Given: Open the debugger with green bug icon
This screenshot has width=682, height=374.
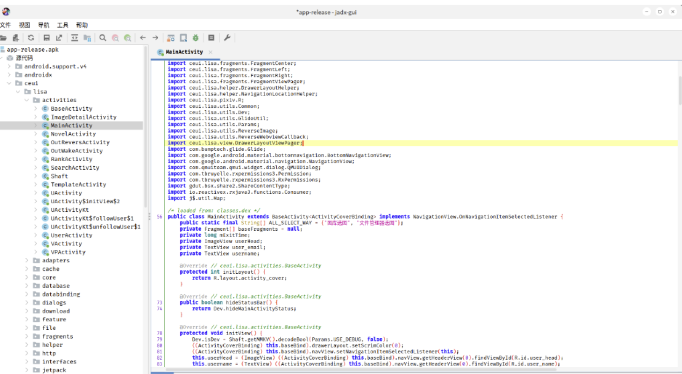Looking at the screenshot, I should point(196,38).
